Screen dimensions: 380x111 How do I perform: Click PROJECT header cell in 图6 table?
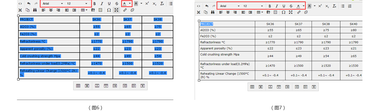(49, 19)
